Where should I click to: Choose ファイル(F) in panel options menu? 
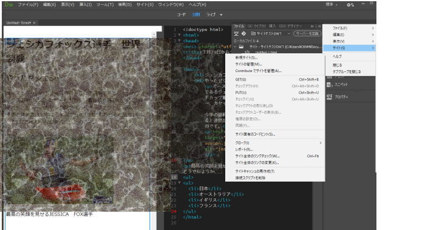coord(349,28)
